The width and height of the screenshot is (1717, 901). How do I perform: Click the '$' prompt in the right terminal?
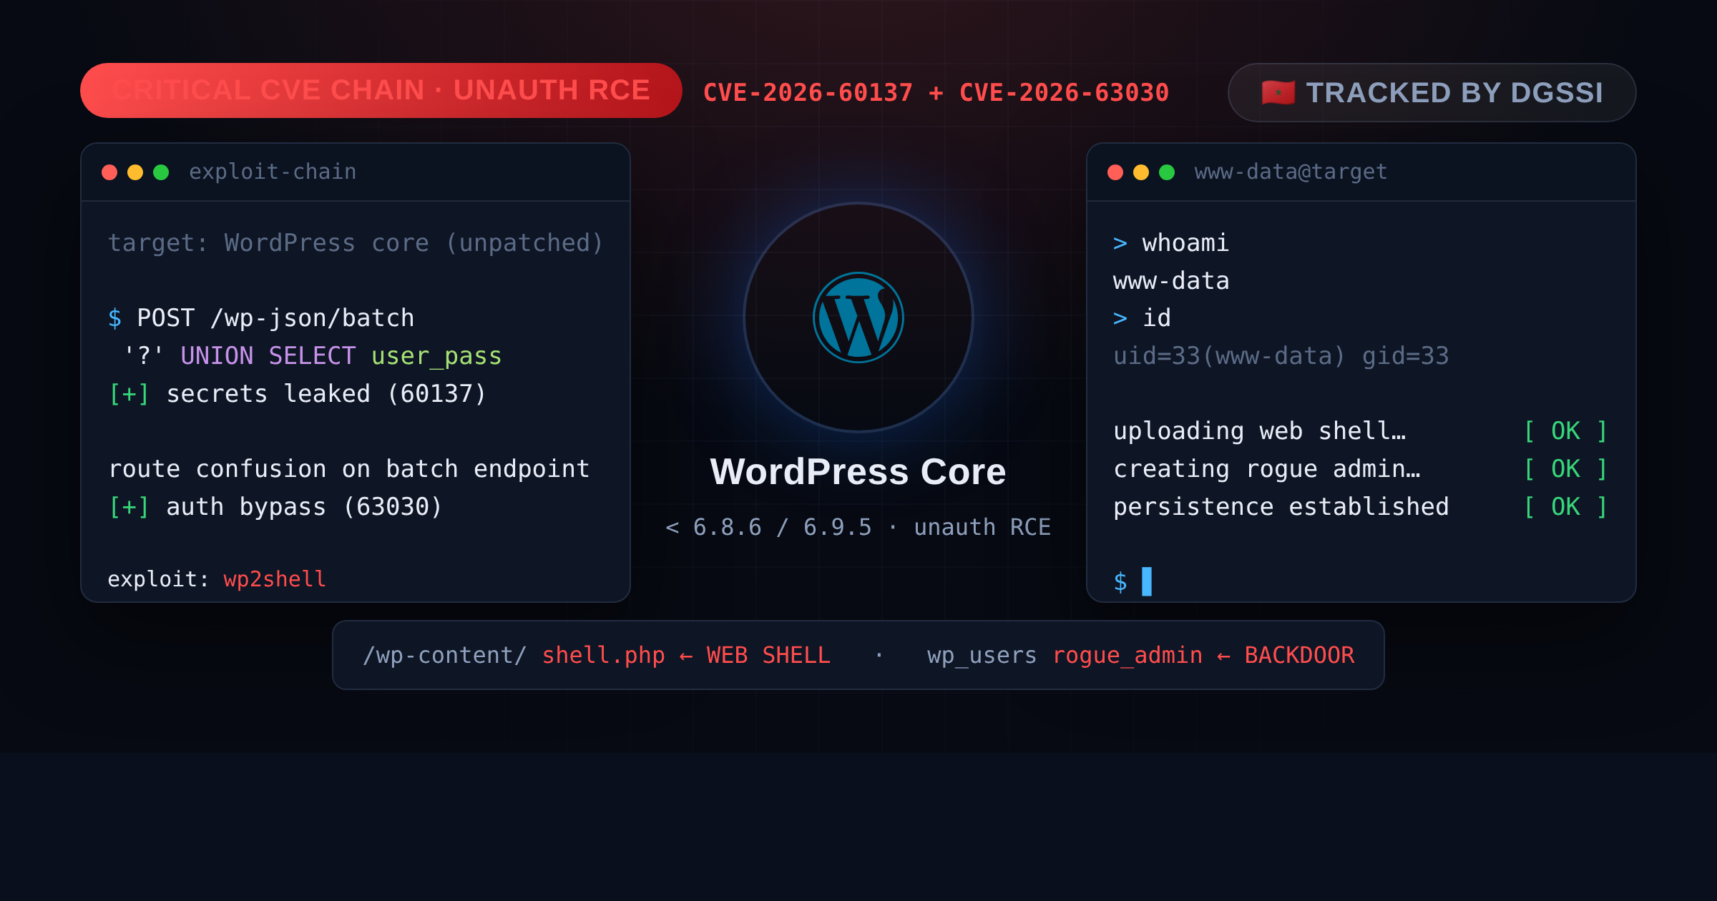[1120, 582]
